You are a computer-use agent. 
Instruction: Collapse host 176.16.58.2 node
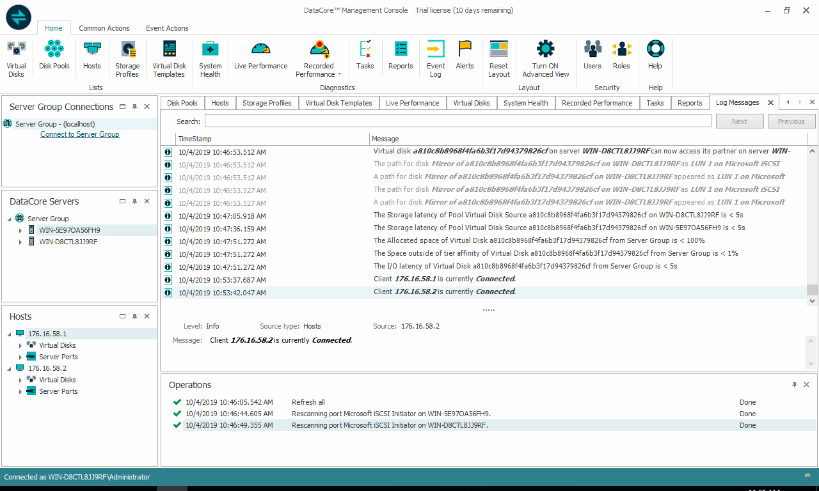coord(9,368)
